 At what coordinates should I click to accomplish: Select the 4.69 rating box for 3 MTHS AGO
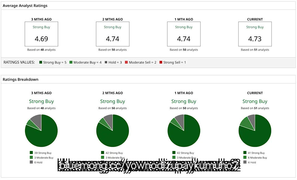click(41, 34)
